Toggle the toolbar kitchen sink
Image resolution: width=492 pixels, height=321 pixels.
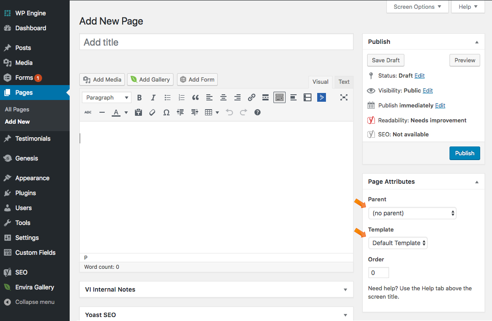(x=279, y=98)
